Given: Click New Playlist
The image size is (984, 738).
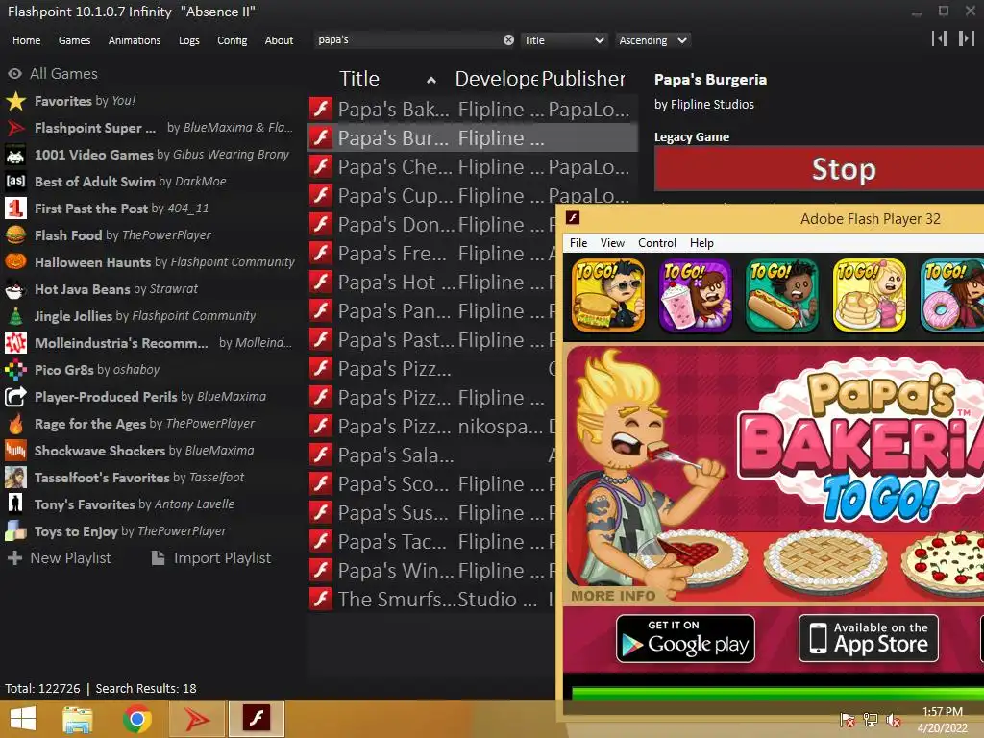Looking at the screenshot, I should pyautogui.click(x=59, y=558).
